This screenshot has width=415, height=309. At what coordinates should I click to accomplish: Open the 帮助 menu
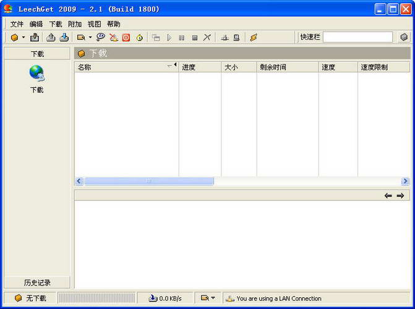click(x=114, y=24)
